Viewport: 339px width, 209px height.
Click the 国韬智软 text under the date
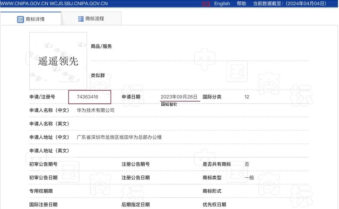169,104
